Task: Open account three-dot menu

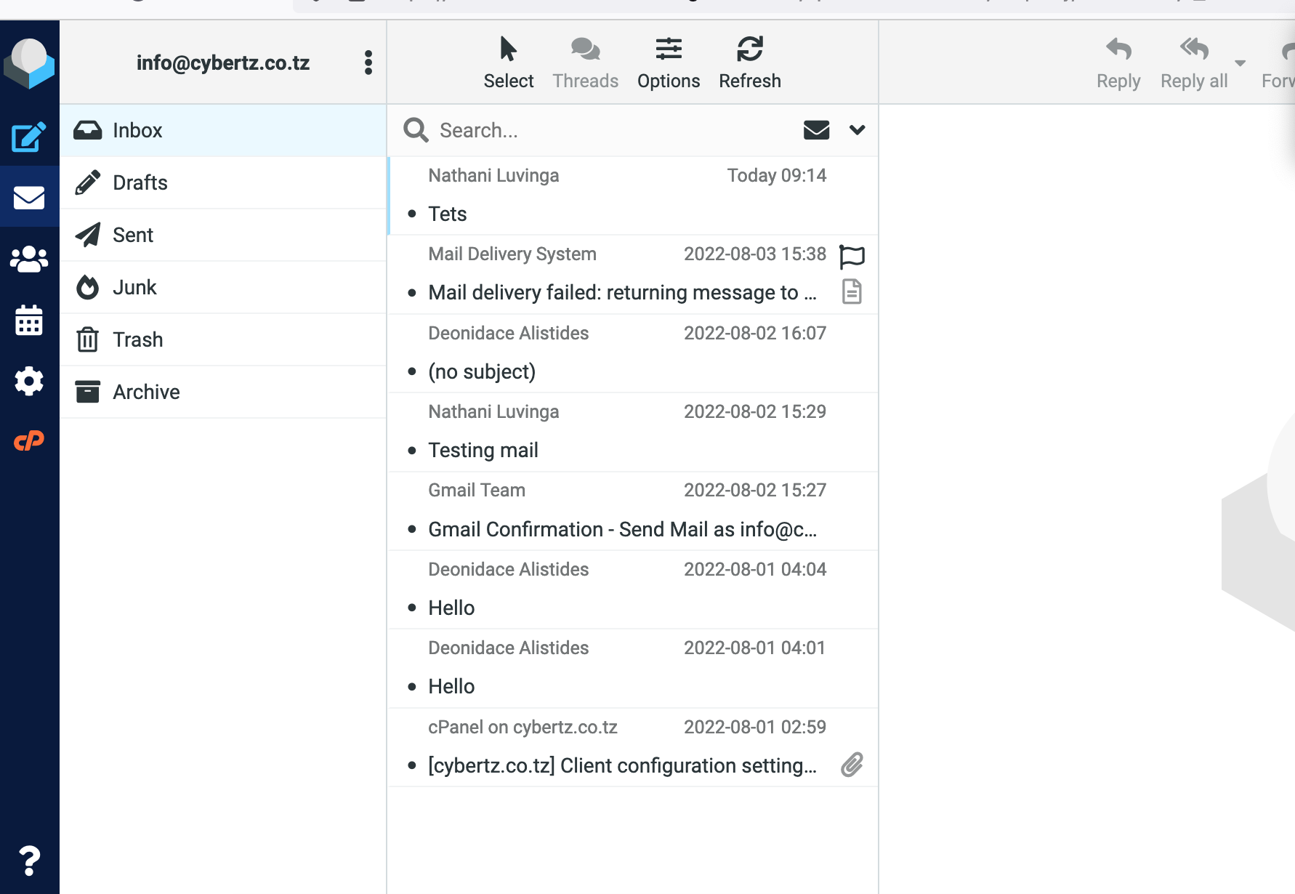Action: (x=368, y=63)
